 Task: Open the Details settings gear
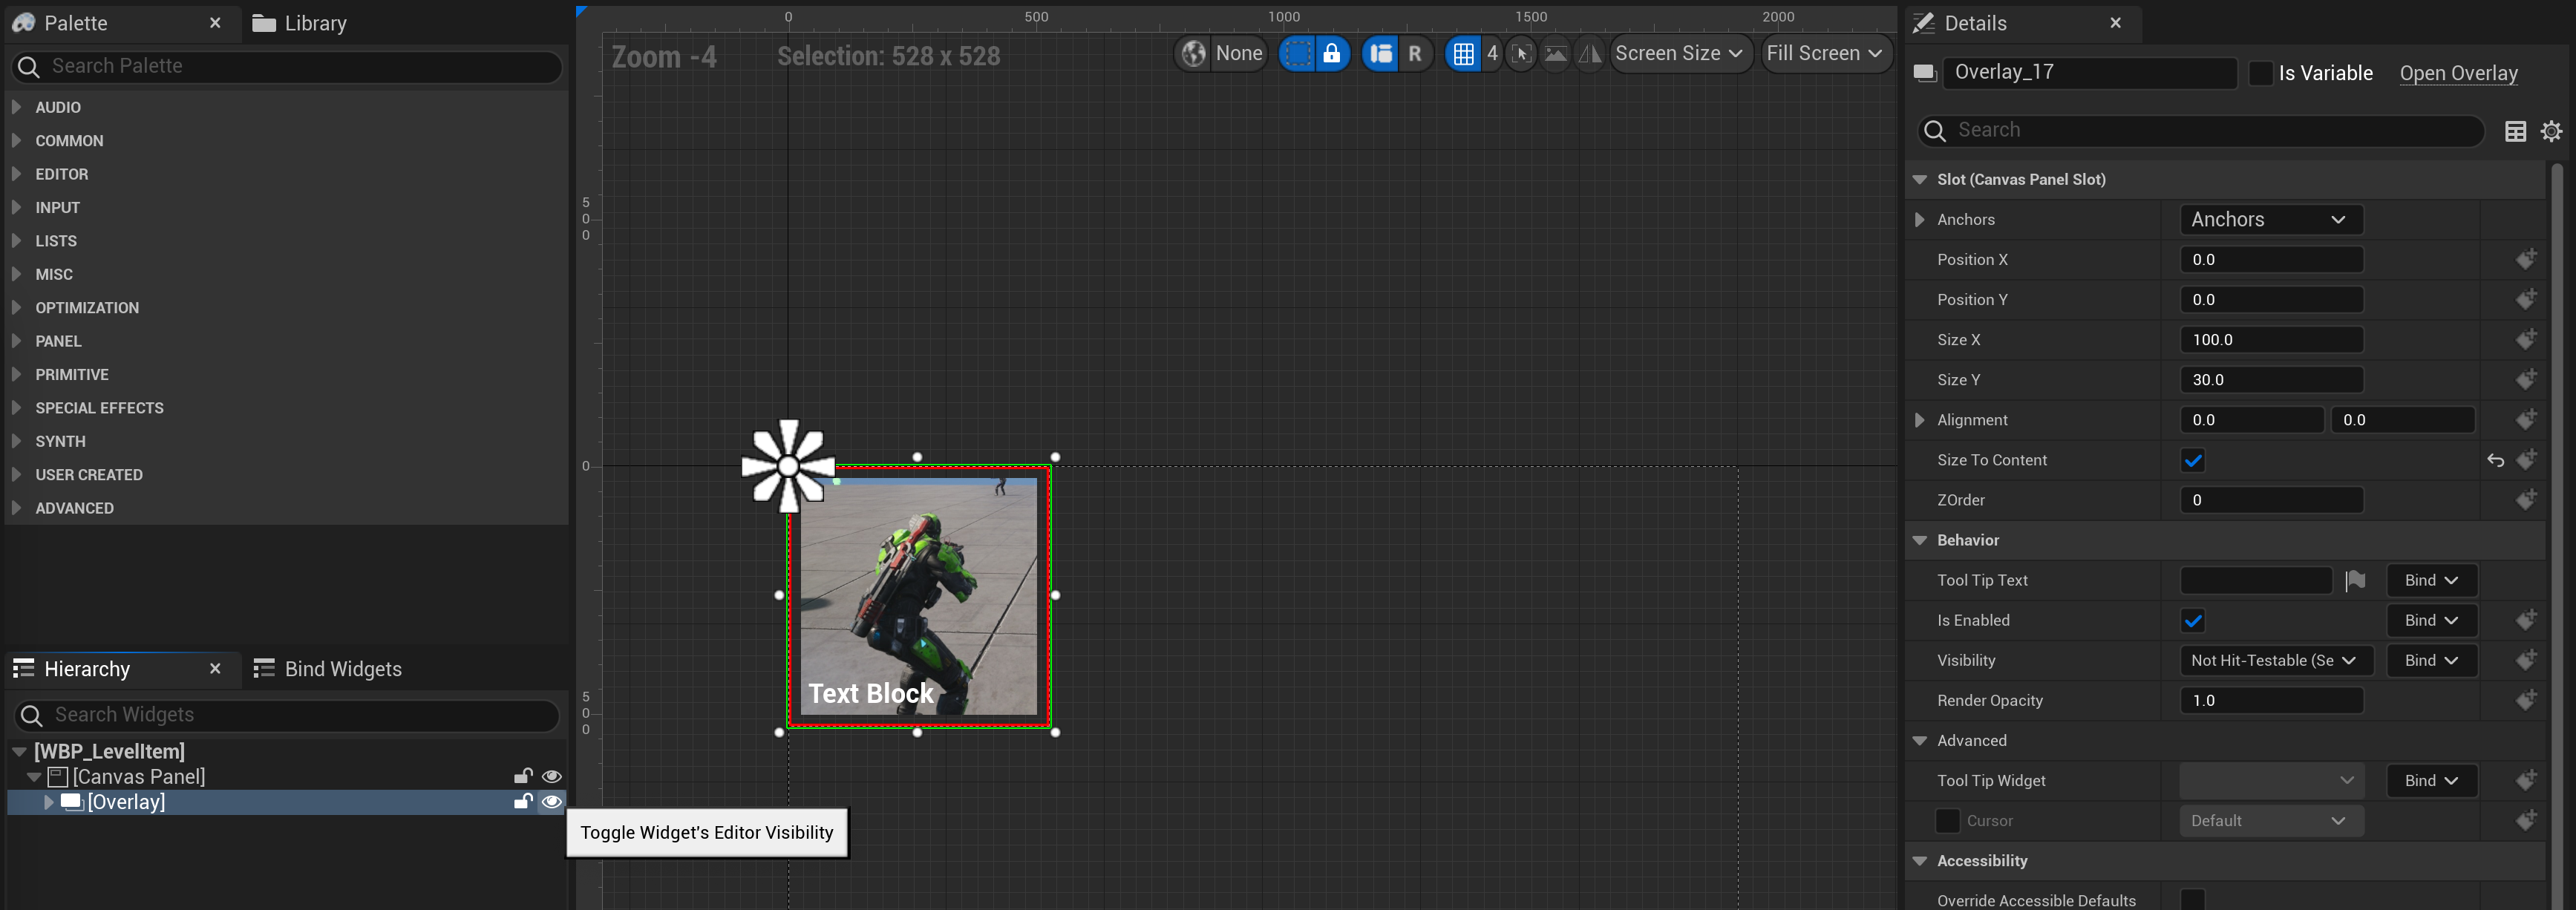pos(2551,131)
